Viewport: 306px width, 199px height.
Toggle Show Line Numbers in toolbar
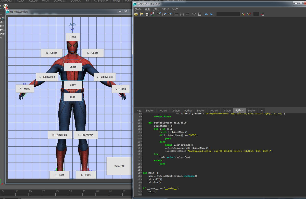coord(200,14)
